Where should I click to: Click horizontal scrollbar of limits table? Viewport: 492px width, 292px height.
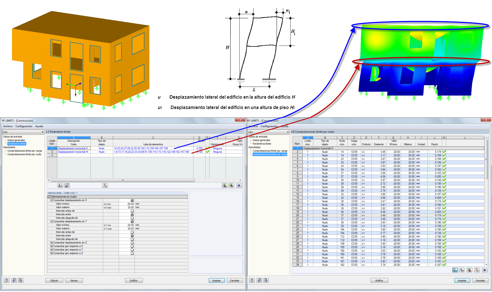[122, 180]
